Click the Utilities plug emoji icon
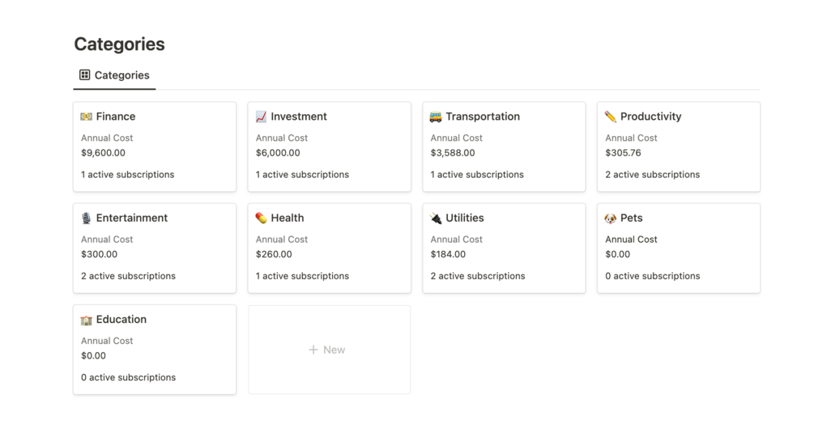Image resolution: width=814 pixels, height=429 pixels. click(x=436, y=219)
